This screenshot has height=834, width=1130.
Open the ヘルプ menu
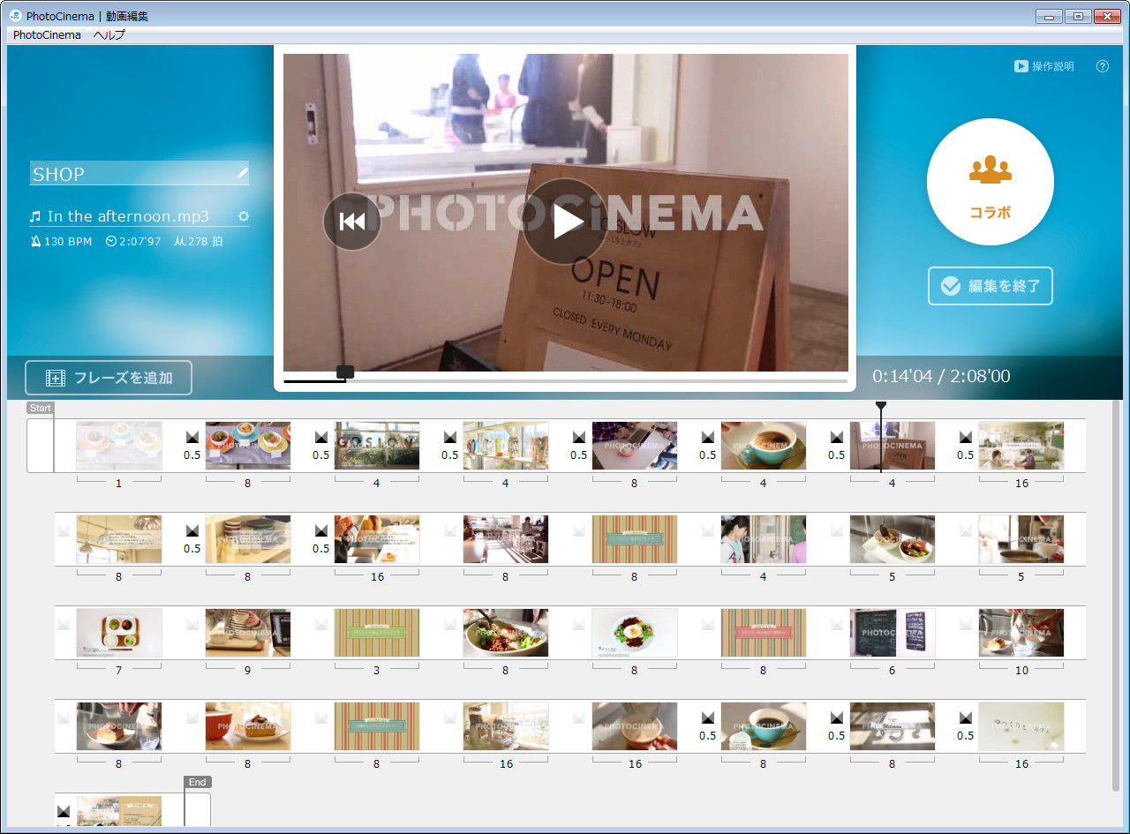[109, 35]
